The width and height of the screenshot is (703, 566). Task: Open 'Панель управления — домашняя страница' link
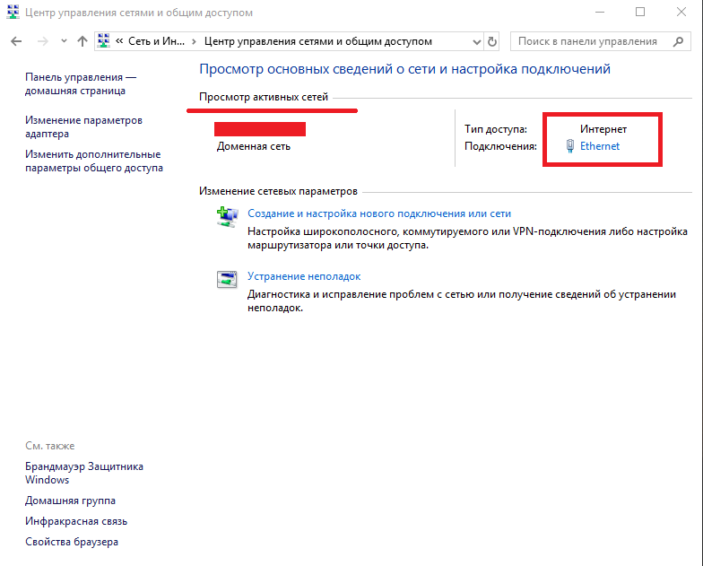coord(81,84)
